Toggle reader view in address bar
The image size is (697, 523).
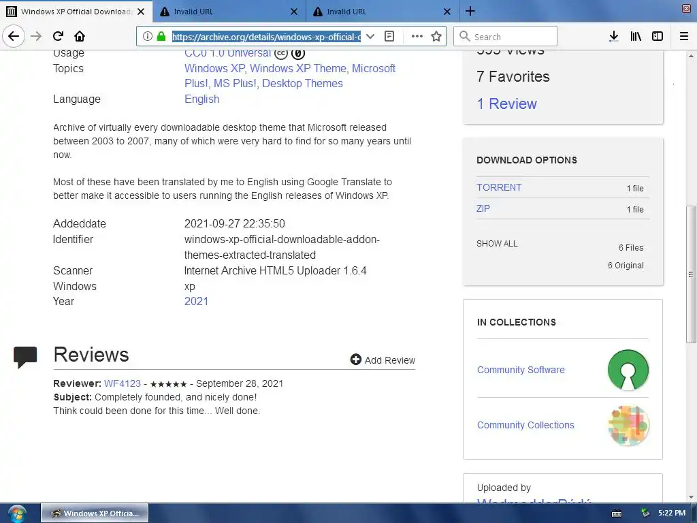click(389, 37)
